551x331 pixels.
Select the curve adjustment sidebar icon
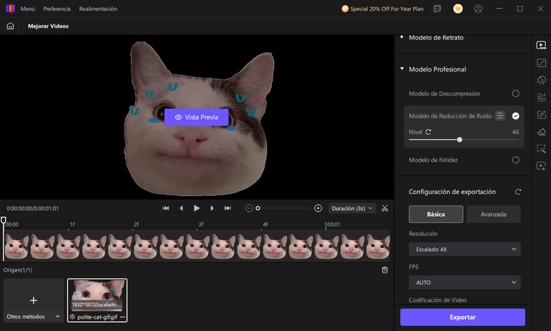coord(541,63)
